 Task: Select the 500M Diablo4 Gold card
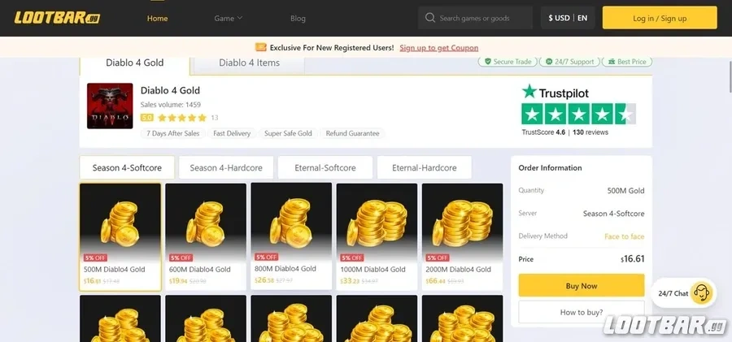(x=120, y=237)
